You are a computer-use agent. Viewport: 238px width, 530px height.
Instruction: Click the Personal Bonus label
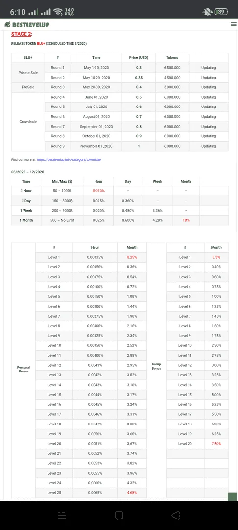(x=24, y=369)
